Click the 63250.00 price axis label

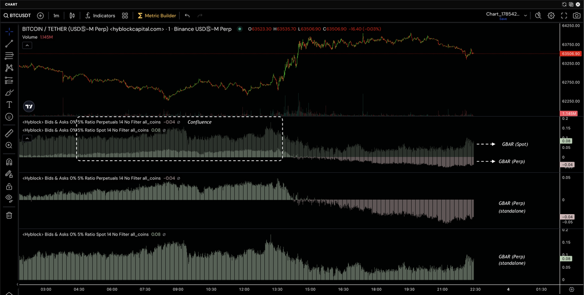(x=570, y=63)
